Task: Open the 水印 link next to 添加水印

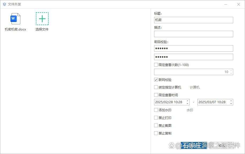Action: click(190, 110)
